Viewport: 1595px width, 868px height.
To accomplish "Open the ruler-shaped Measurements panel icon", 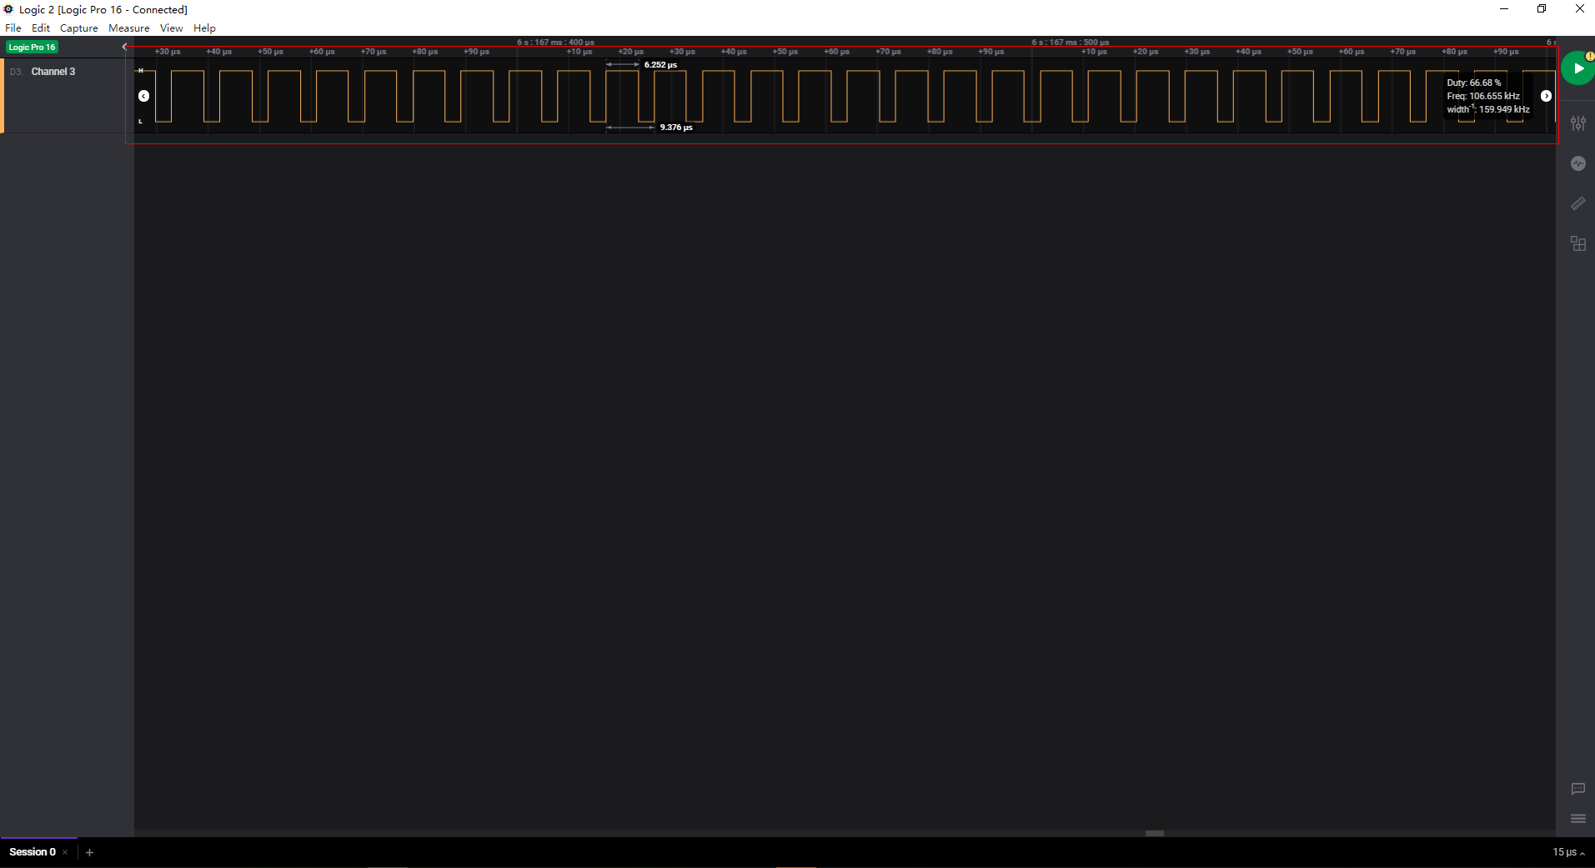I will (1577, 203).
